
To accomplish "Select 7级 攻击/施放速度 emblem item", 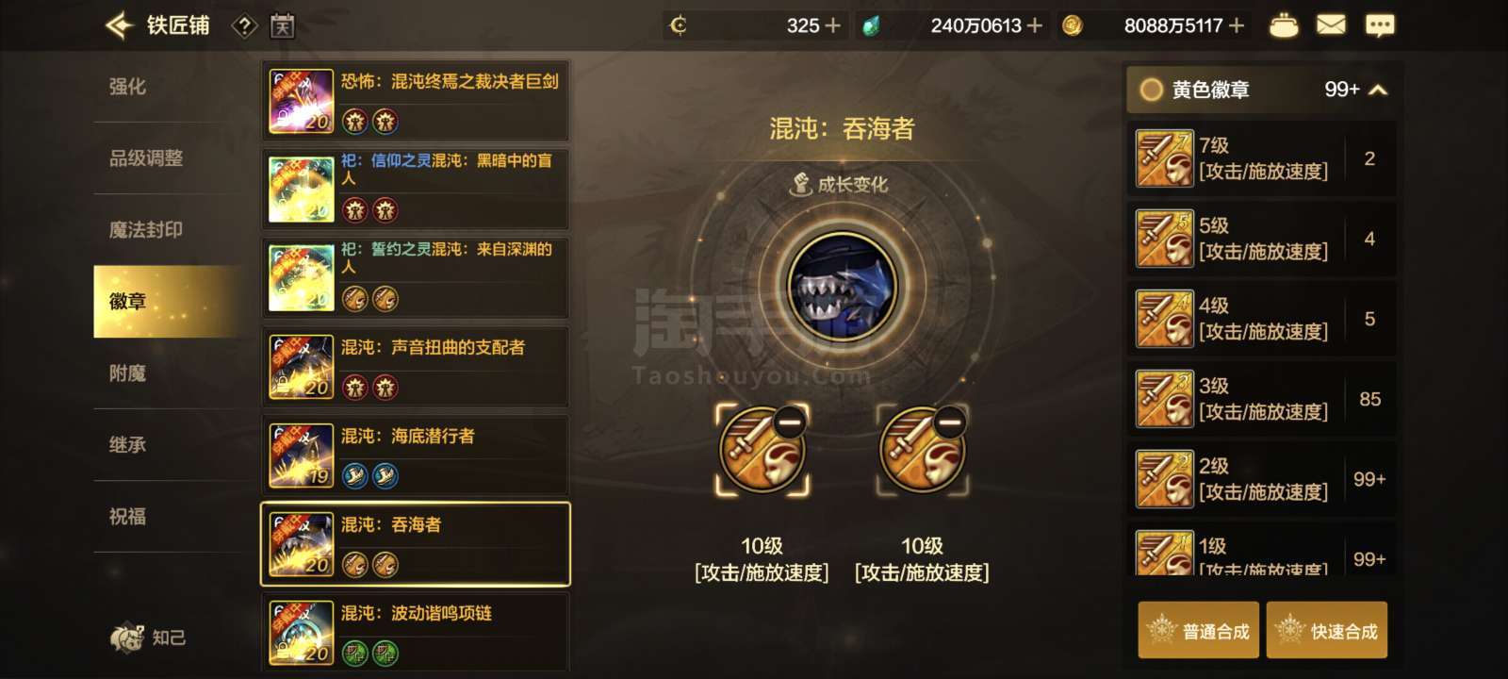I will [x=1261, y=158].
